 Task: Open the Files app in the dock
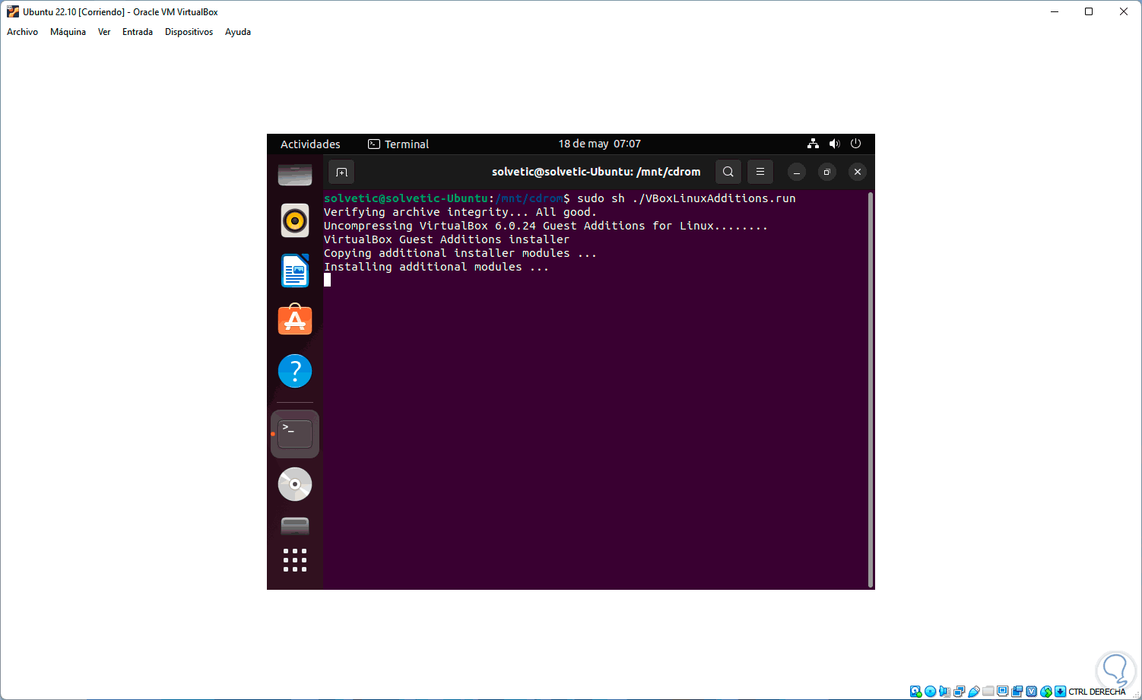(x=295, y=174)
